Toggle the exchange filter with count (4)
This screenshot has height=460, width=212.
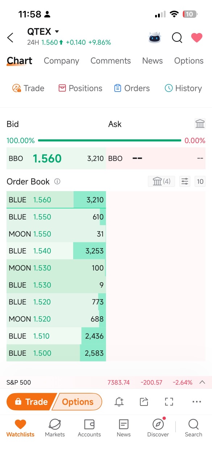[x=161, y=181]
